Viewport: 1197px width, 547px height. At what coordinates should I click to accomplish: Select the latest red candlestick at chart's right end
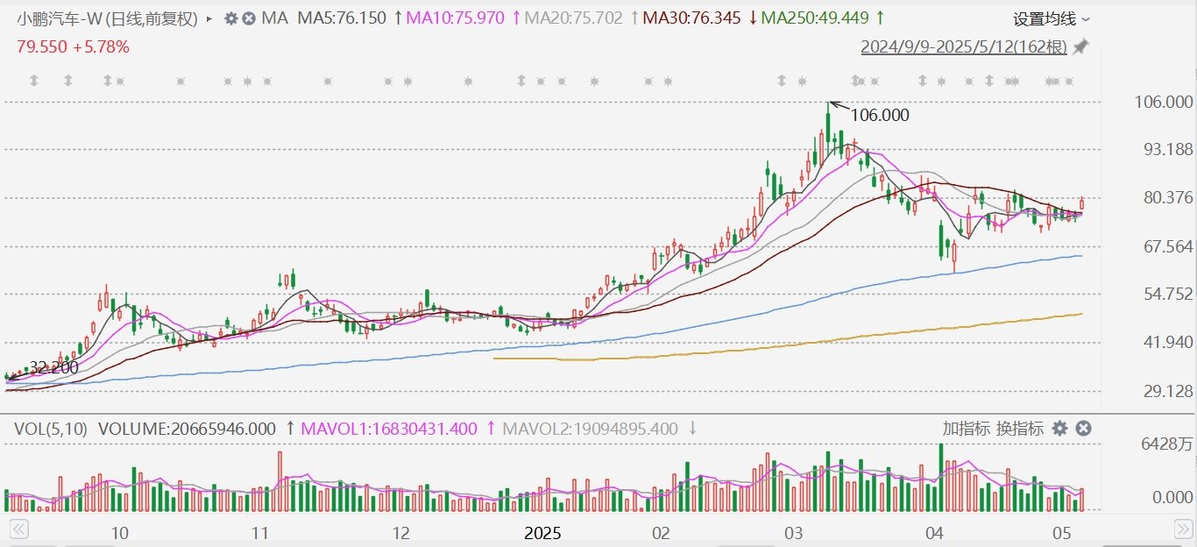1082,203
